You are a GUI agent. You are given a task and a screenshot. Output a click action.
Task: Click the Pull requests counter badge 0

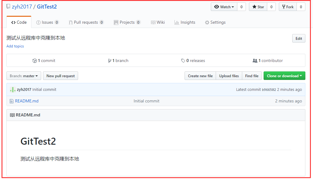pos(102,22)
